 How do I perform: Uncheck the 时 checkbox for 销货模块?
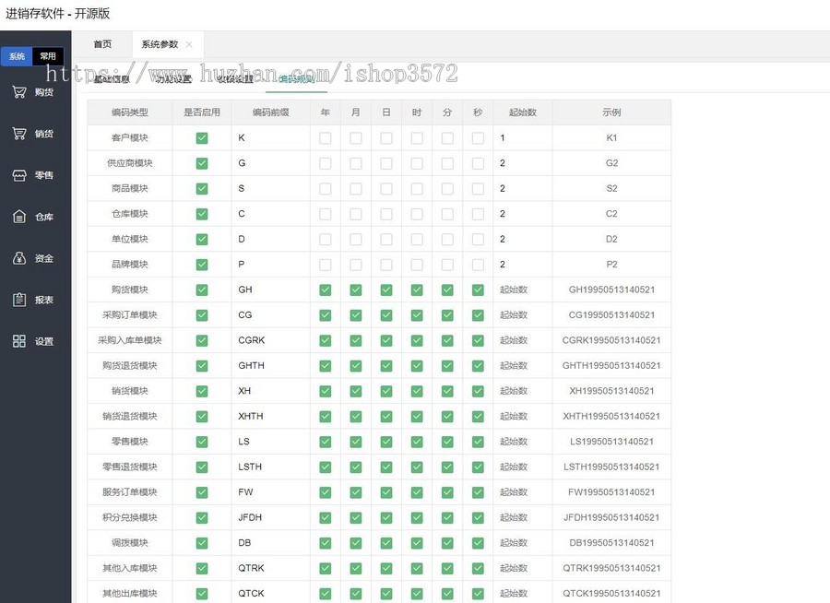[x=417, y=391]
